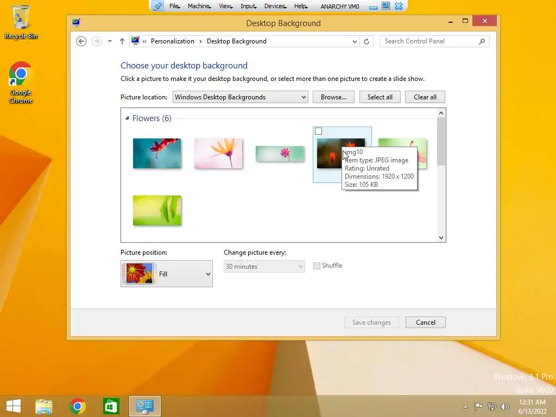Open the Machine menu
This screenshot has height=417, width=556.
[x=199, y=6]
